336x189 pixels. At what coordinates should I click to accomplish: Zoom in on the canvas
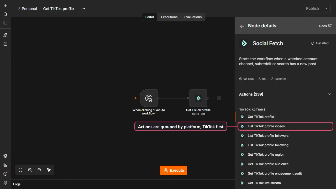(x=30, y=170)
